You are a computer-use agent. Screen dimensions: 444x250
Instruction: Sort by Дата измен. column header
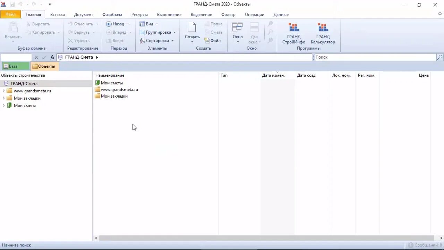coord(277,75)
